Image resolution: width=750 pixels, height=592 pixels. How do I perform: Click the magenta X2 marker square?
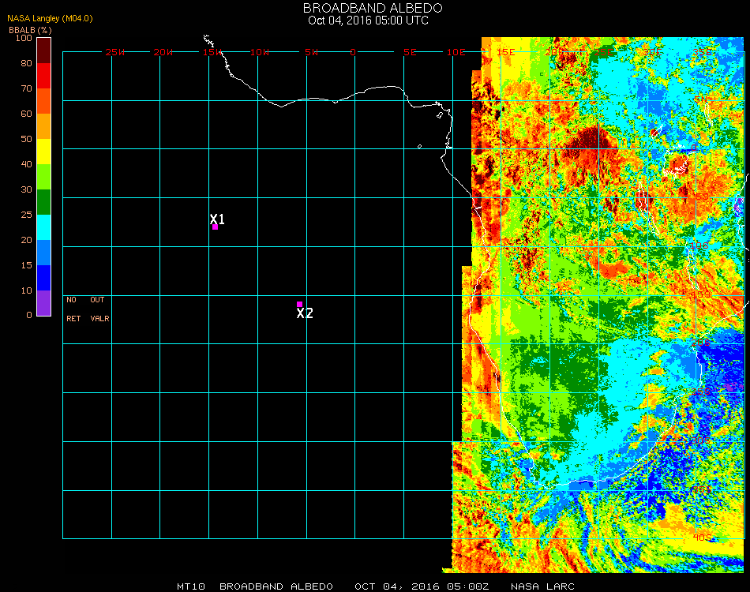tap(299, 304)
